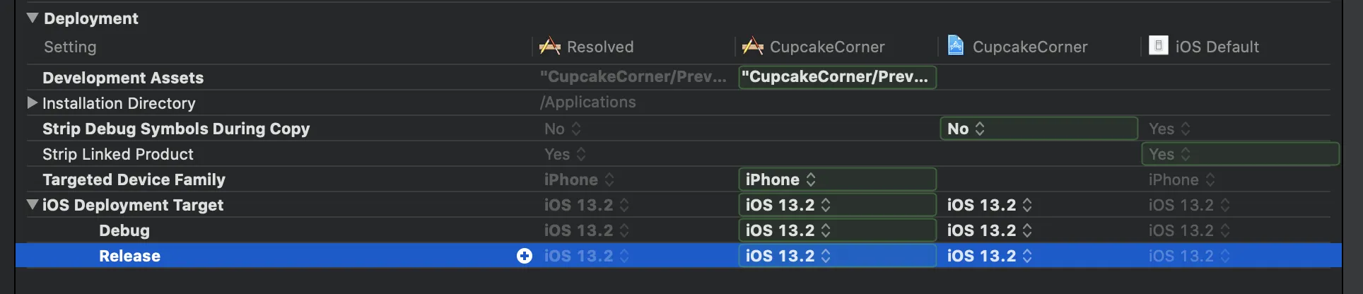Image resolution: width=1363 pixels, height=294 pixels.
Task: Collapse the iOS Deployment Target setting
Action: pyautogui.click(x=33, y=205)
